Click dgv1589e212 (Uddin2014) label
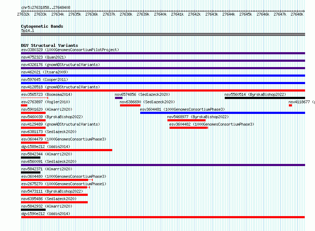The width and height of the screenshot is (315, 231). pyautogui.click(x=46, y=147)
